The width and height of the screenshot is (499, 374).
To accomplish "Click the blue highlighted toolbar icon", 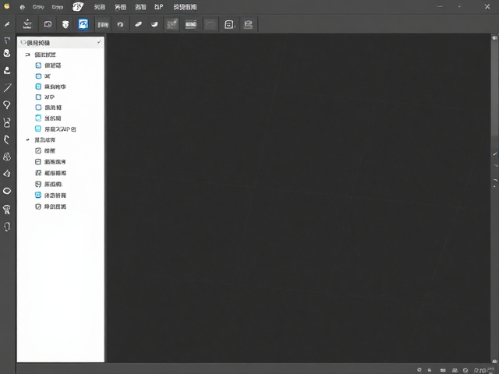I will click(x=83, y=24).
